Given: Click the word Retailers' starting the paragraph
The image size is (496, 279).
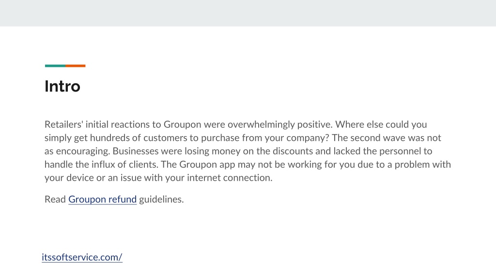Looking at the screenshot, I should point(63,124).
